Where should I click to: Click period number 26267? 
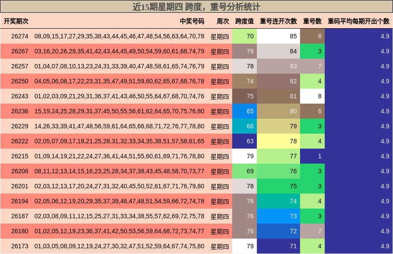20,52
